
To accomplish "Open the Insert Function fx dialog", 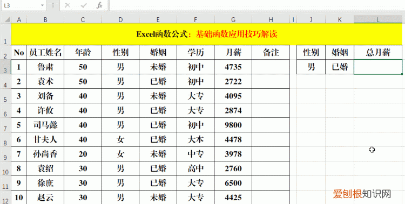I will (x=99, y=5).
